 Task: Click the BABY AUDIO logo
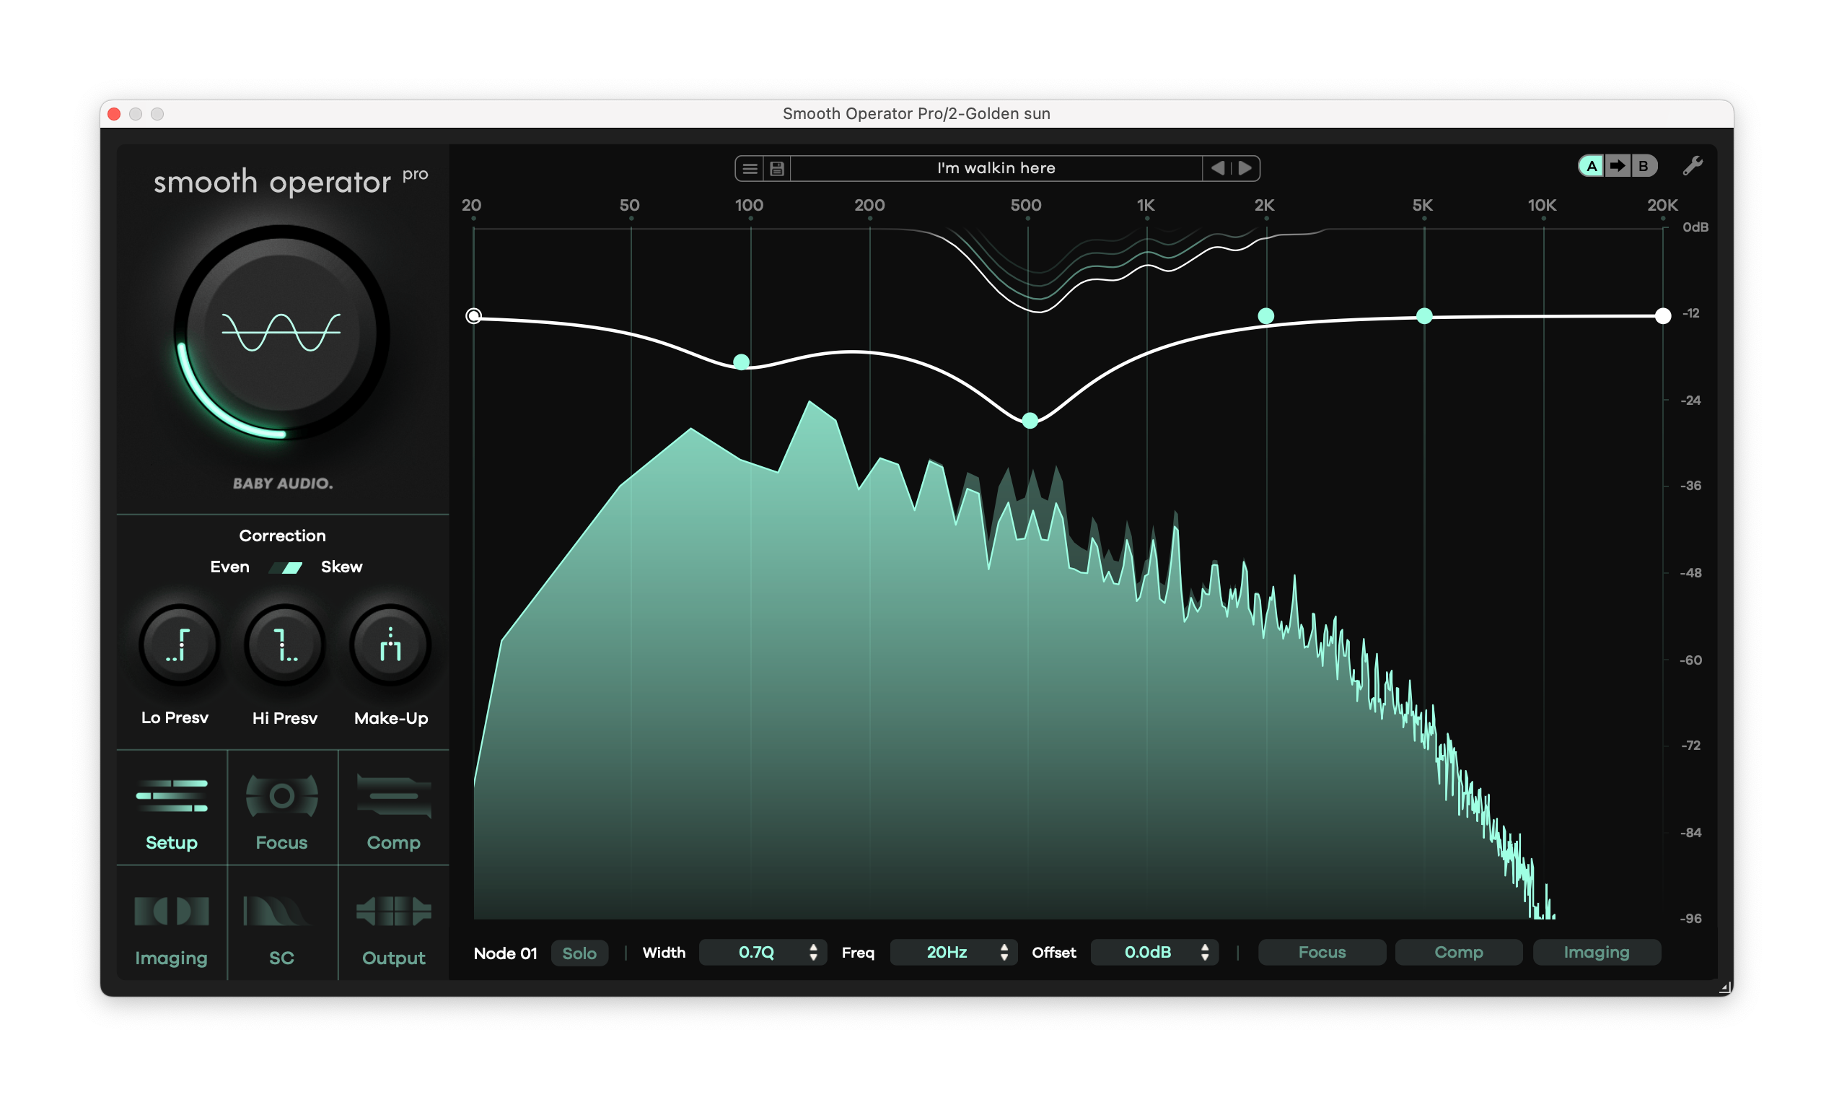pyautogui.click(x=283, y=484)
